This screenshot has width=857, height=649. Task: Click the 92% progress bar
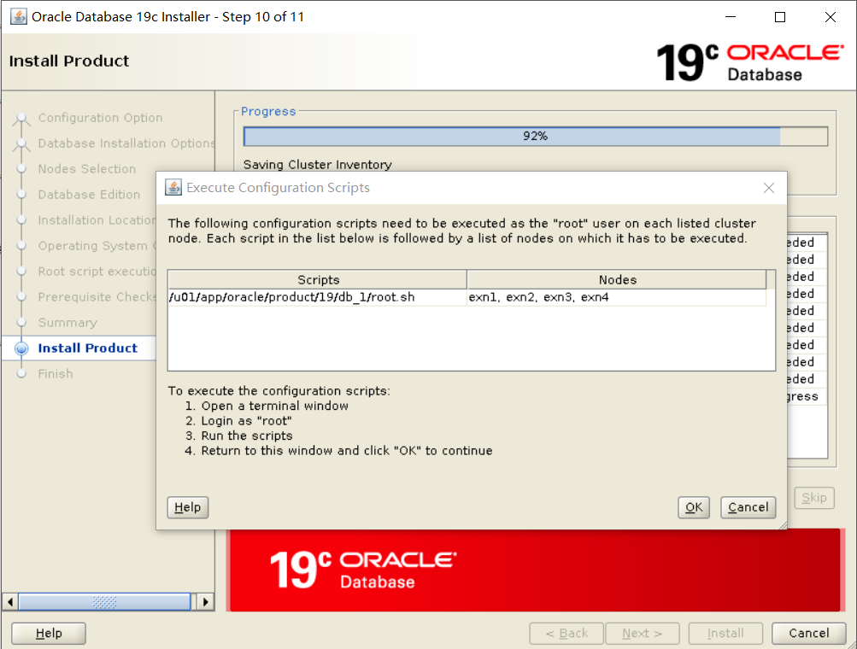tap(535, 136)
